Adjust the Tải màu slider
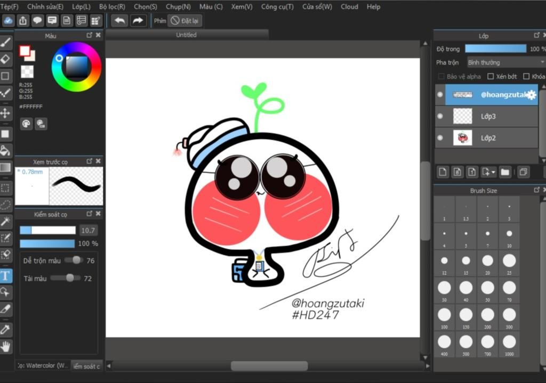Screen dimensions: 546x383 click(67, 278)
